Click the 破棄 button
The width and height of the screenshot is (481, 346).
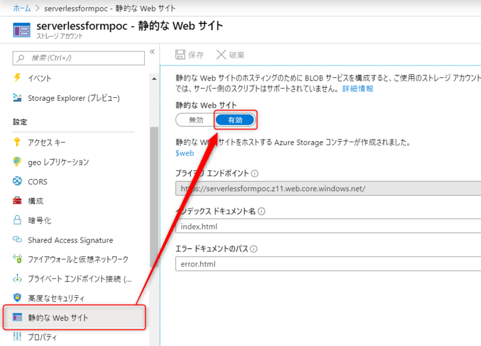(x=230, y=55)
